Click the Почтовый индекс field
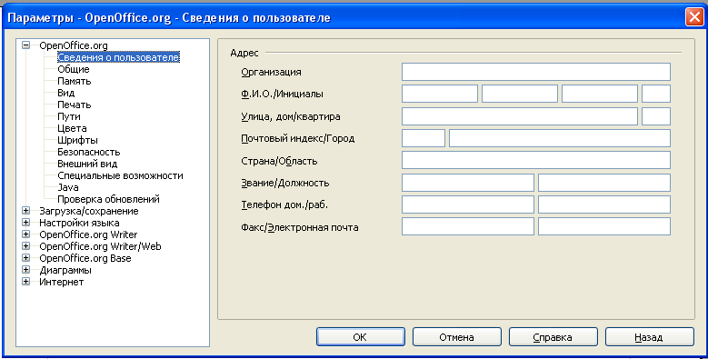 [424, 138]
